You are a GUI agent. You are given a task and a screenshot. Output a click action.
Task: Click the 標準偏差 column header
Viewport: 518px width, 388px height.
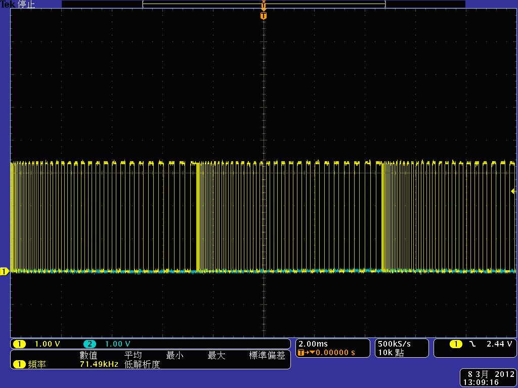267,355
